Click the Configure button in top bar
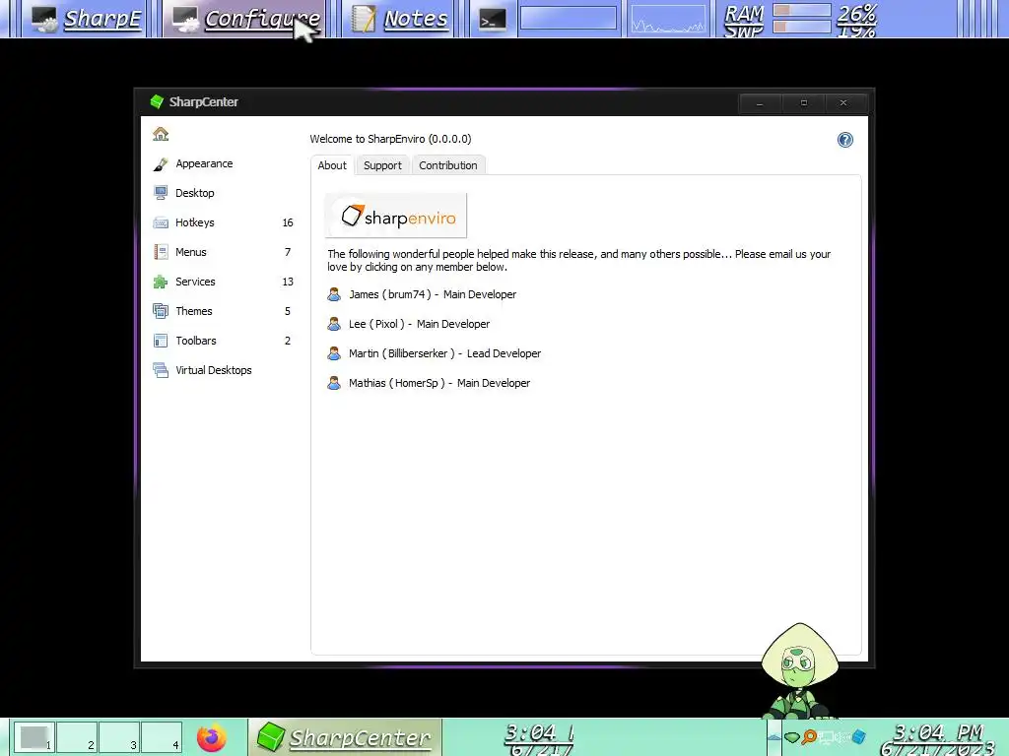Image resolution: width=1009 pixels, height=756 pixels. [x=245, y=19]
